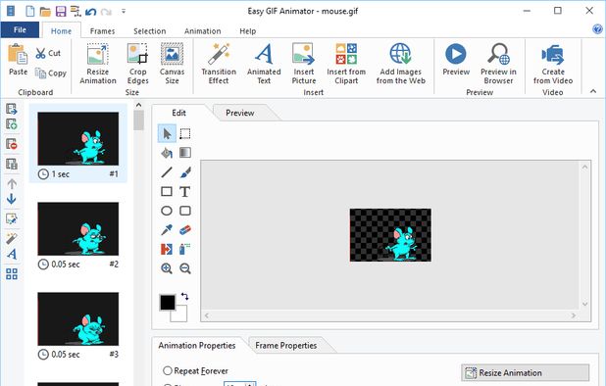Activate the eyedropper color picker tool
Image resolution: width=606 pixels, height=386 pixels.
[167, 230]
